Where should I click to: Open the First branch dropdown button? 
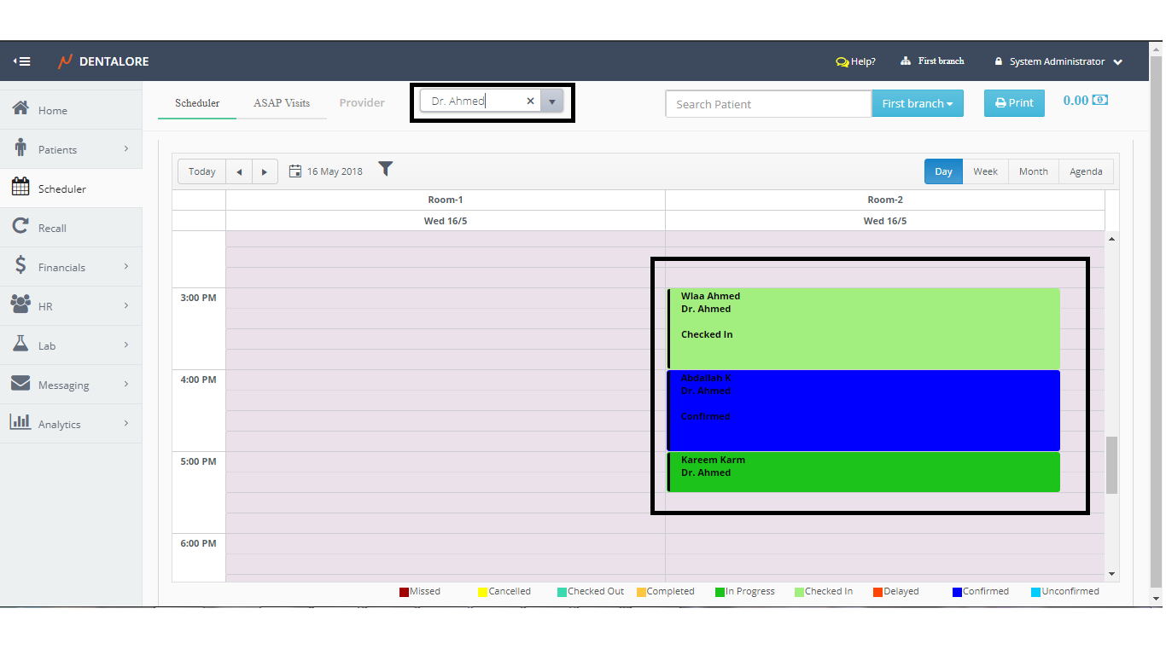pos(917,103)
